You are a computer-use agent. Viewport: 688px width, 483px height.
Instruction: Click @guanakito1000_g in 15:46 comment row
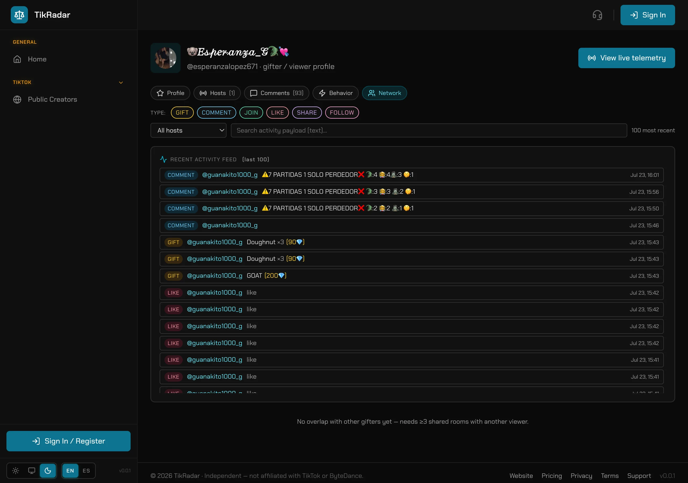(x=230, y=225)
